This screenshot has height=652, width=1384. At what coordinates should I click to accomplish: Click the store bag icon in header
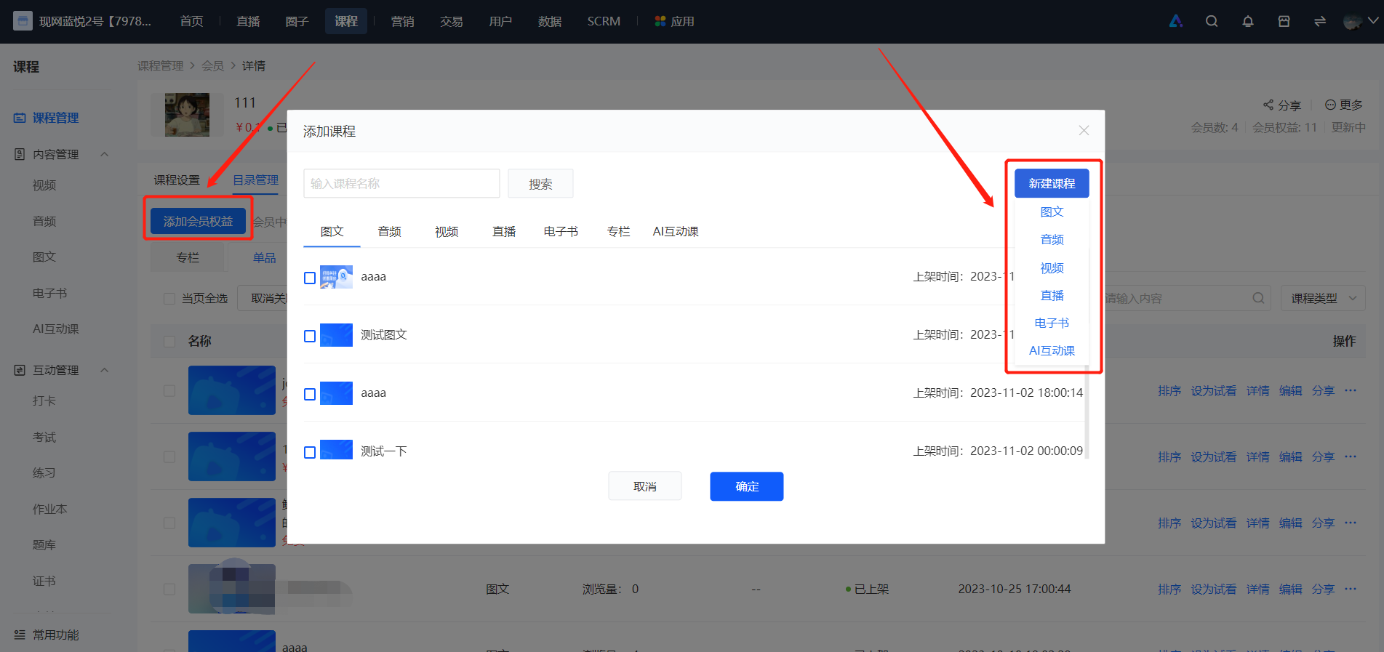coord(1284,21)
